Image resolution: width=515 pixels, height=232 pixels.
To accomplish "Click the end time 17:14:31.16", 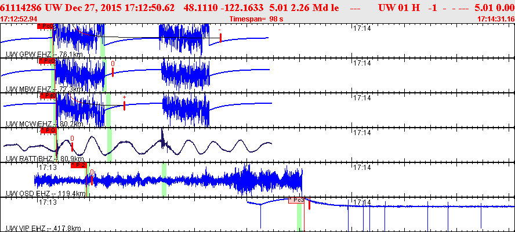I will (495, 19).
